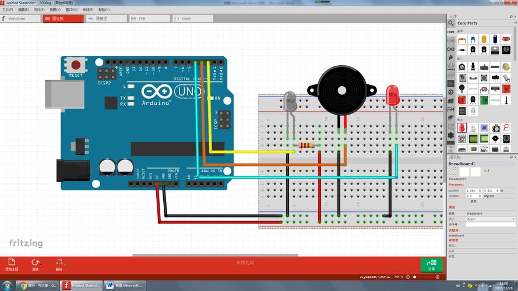The image size is (518, 291).
Task: Click the green Share button
Action: [x=431, y=265]
